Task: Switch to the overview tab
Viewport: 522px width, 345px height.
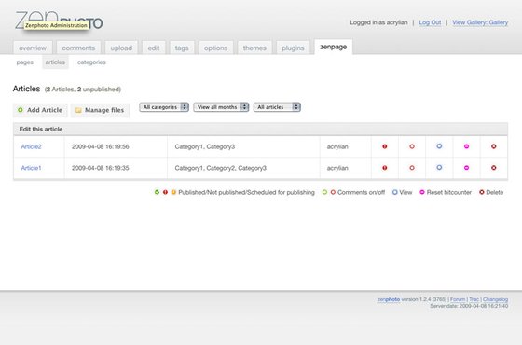Action: click(x=33, y=48)
